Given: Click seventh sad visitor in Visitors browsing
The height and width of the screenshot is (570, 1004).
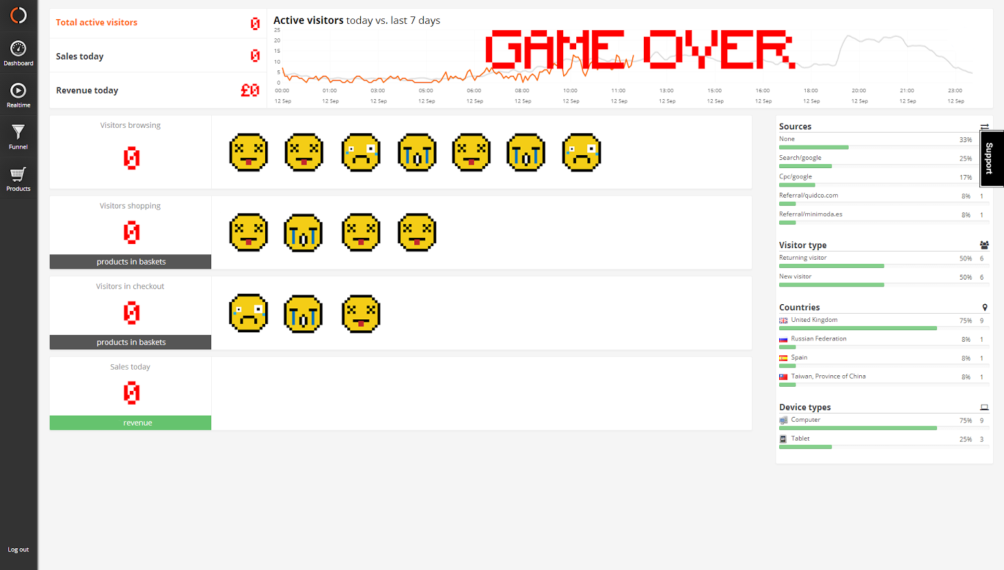Looking at the screenshot, I should coord(582,152).
